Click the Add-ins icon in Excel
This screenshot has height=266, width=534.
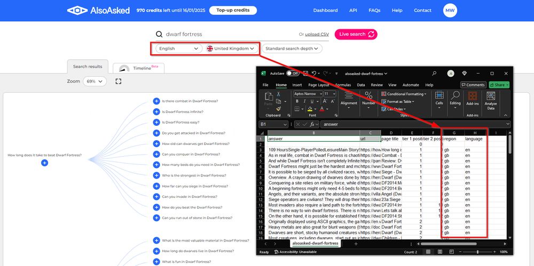point(473,96)
